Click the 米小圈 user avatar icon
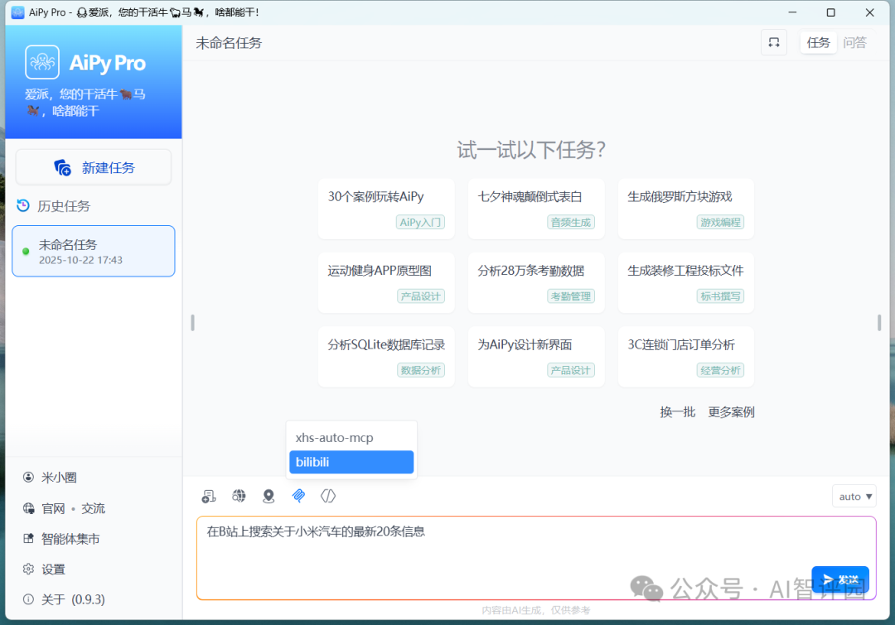895x625 pixels. (x=28, y=478)
